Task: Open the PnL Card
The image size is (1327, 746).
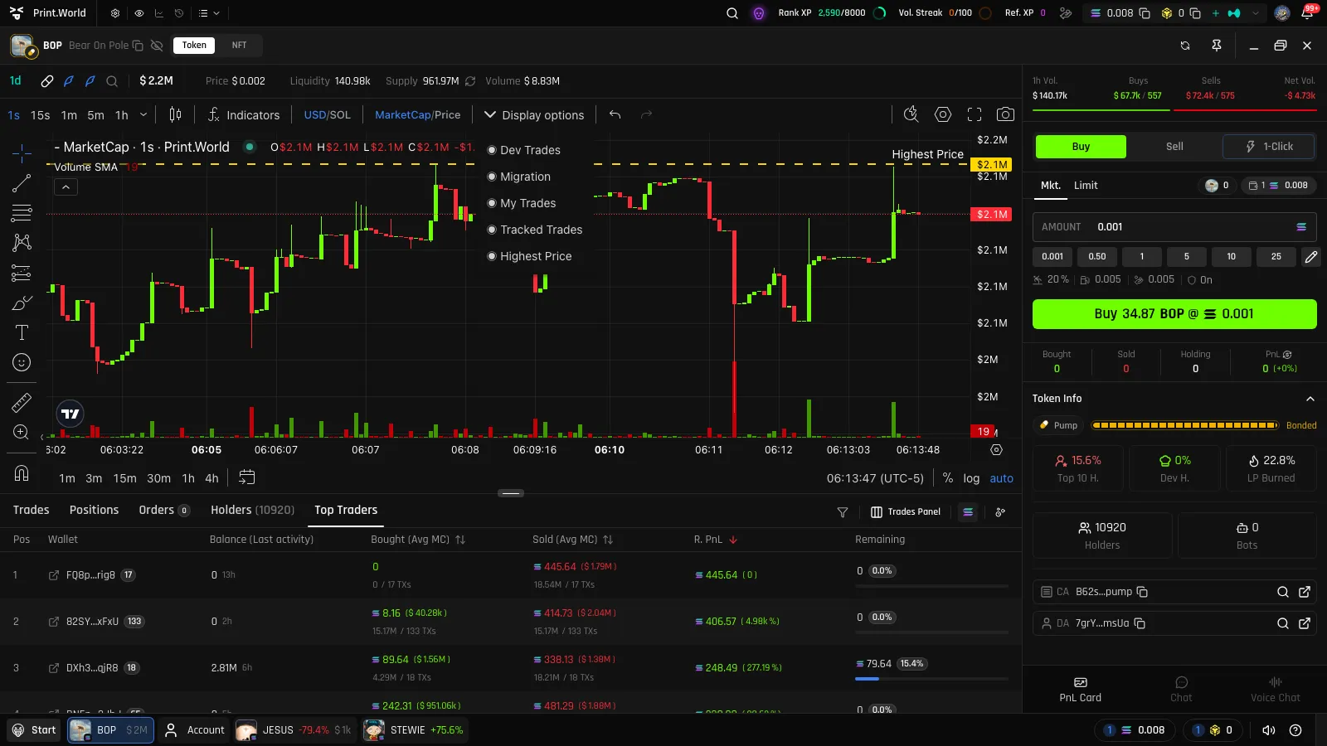Action: (x=1080, y=690)
